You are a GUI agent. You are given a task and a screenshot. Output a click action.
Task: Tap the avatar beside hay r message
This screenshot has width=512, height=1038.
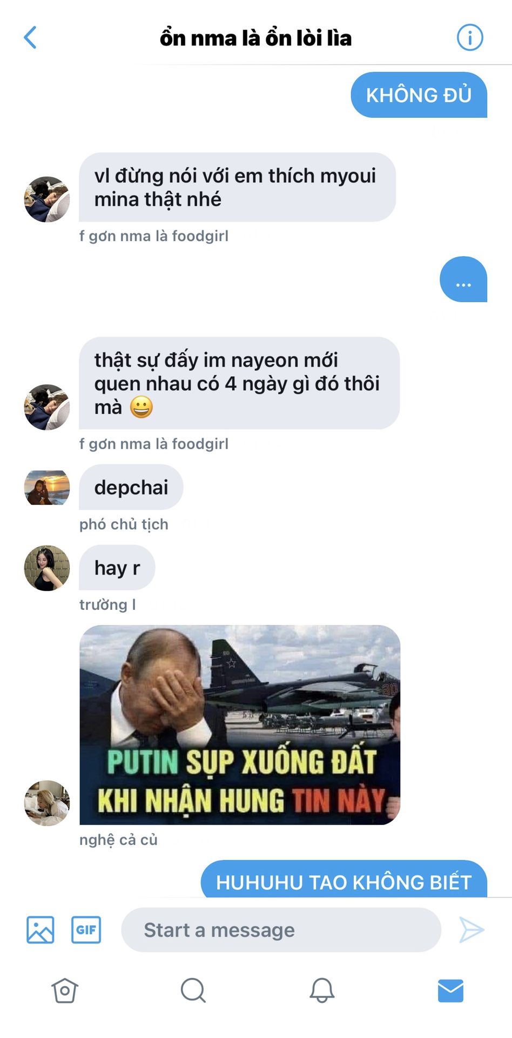pos(47,568)
